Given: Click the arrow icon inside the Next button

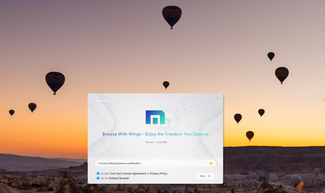Looking at the screenshot, I should (209, 176).
